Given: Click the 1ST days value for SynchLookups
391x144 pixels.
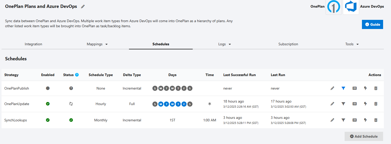Looking at the screenshot, I should 172,120.
